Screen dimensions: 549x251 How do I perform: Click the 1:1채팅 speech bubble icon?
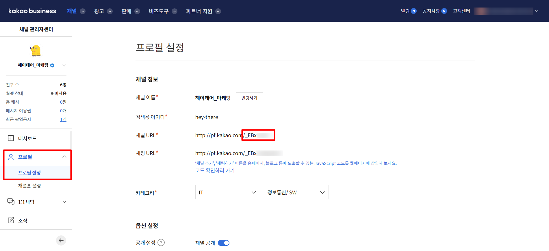click(11, 202)
